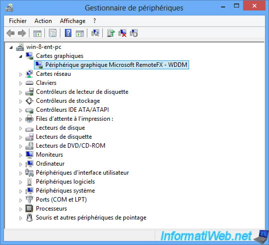The height and width of the screenshot is (245, 269).
Task: Expand the Cartes réseau category
Action: pos(20,74)
